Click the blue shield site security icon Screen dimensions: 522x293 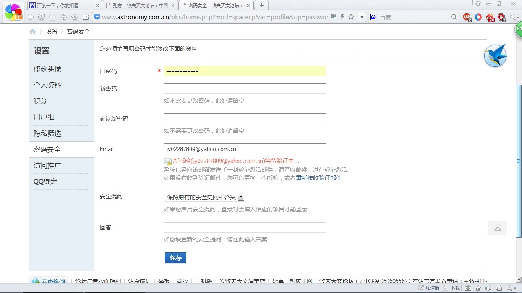tap(97, 17)
